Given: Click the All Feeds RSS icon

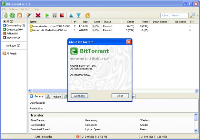Looking at the screenshot, I should 4,53.
